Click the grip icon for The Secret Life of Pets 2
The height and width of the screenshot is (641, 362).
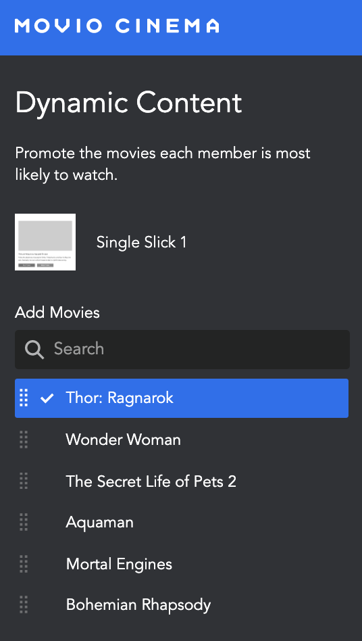[x=24, y=481]
